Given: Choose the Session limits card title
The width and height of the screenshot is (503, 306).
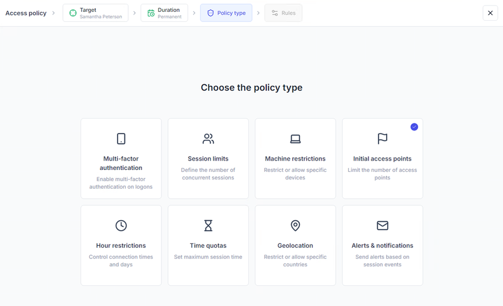Looking at the screenshot, I should pos(208,159).
